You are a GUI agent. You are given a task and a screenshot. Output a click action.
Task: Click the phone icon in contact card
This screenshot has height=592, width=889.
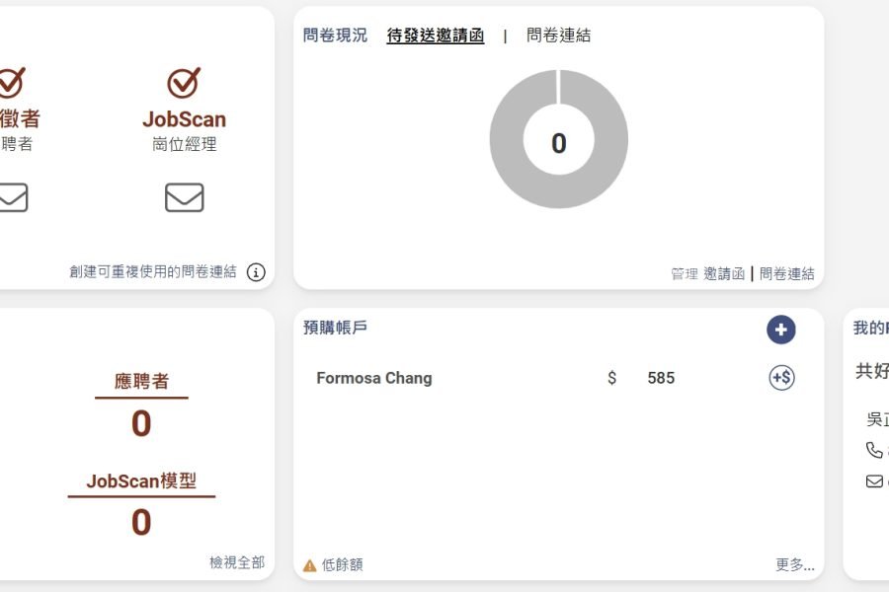coord(874,450)
